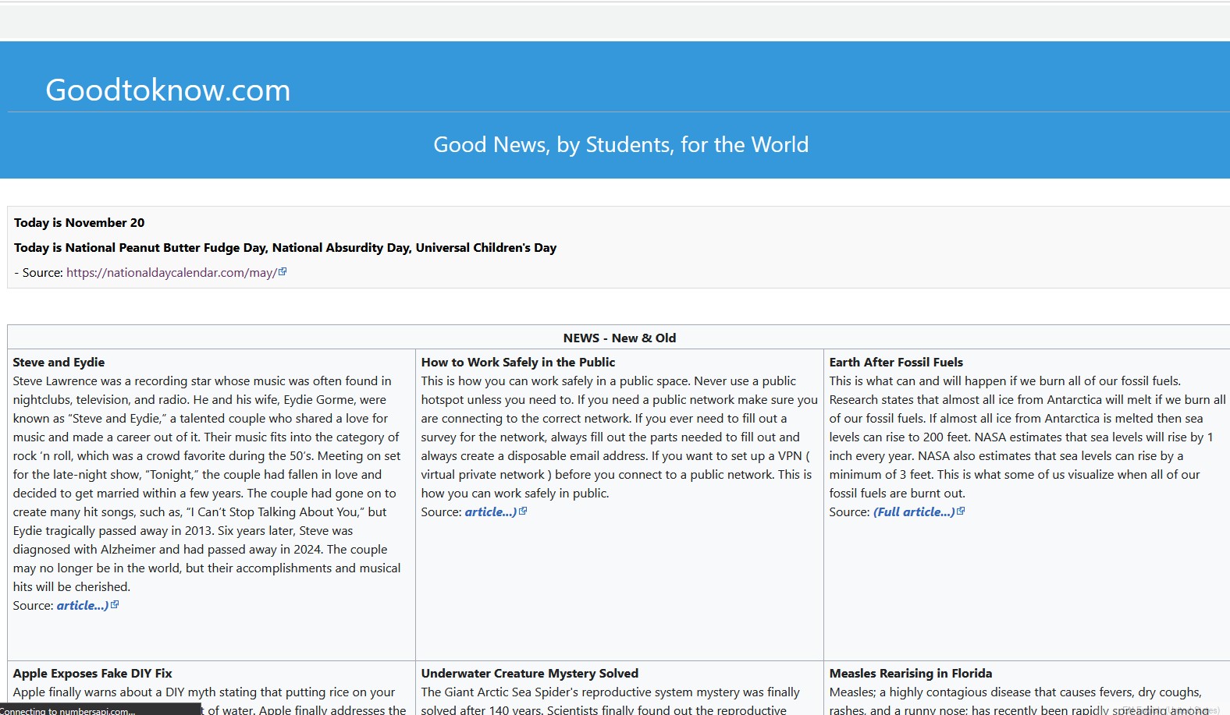Click How to Work Safely in the Public headline
Image resolution: width=1230 pixels, height=715 pixels.
coord(518,363)
